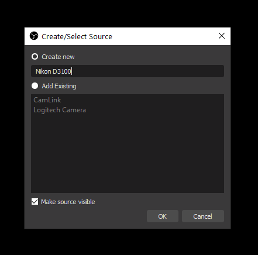
Task: Choose CamLink from the existing sources list
Action: tap(47, 100)
